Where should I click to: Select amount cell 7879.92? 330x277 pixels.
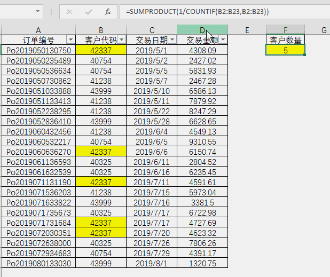(x=202, y=101)
